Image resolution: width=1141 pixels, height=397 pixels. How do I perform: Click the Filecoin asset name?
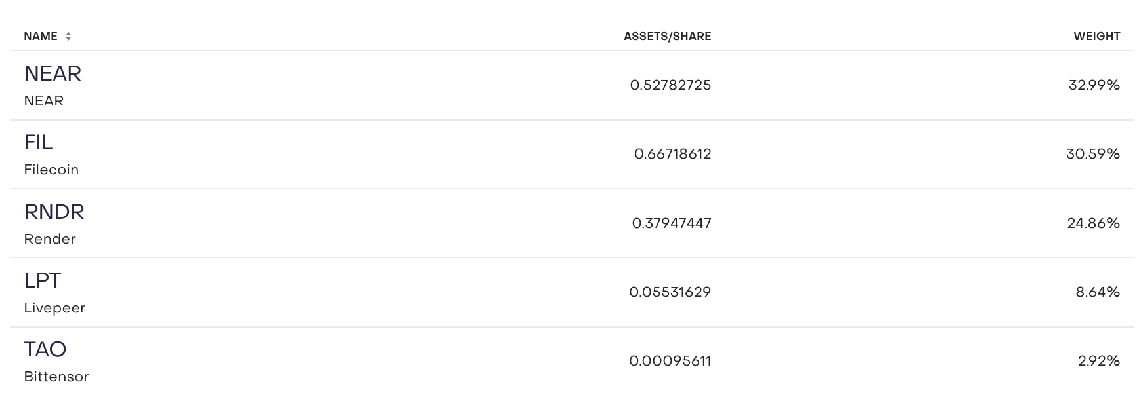point(51,170)
